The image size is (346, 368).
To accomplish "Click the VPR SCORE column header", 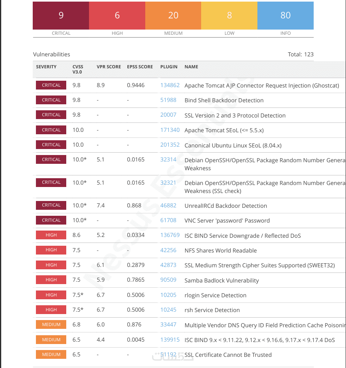I will (109, 67).
